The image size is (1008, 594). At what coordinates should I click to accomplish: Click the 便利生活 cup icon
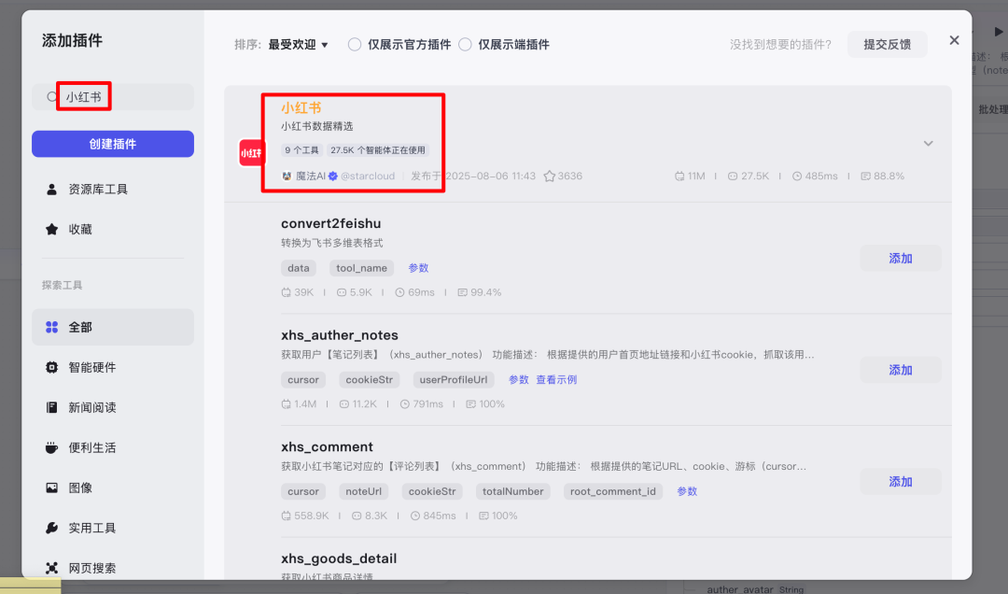click(52, 448)
